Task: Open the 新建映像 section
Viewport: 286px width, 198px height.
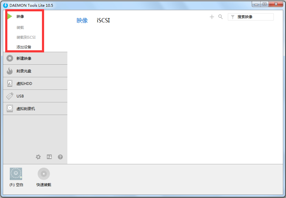Action: [35, 59]
